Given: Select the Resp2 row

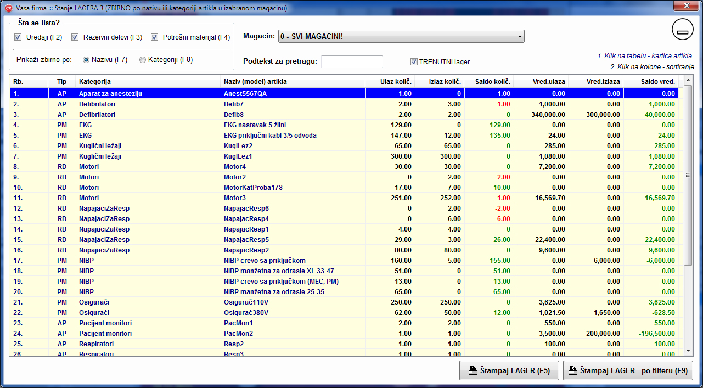Looking at the screenshot, I should 344,344.
